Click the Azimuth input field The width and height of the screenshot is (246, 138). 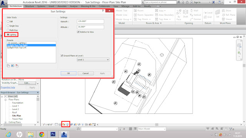[x=90, y=21]
